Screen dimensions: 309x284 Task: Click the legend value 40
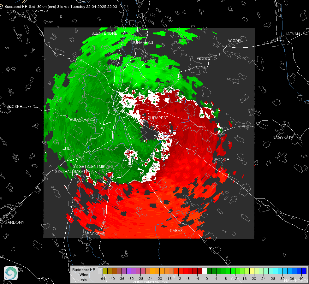click(x=301, y=279)
